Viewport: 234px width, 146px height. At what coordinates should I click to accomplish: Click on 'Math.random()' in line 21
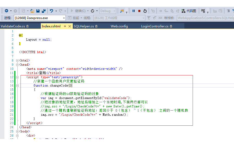point(114,115)
